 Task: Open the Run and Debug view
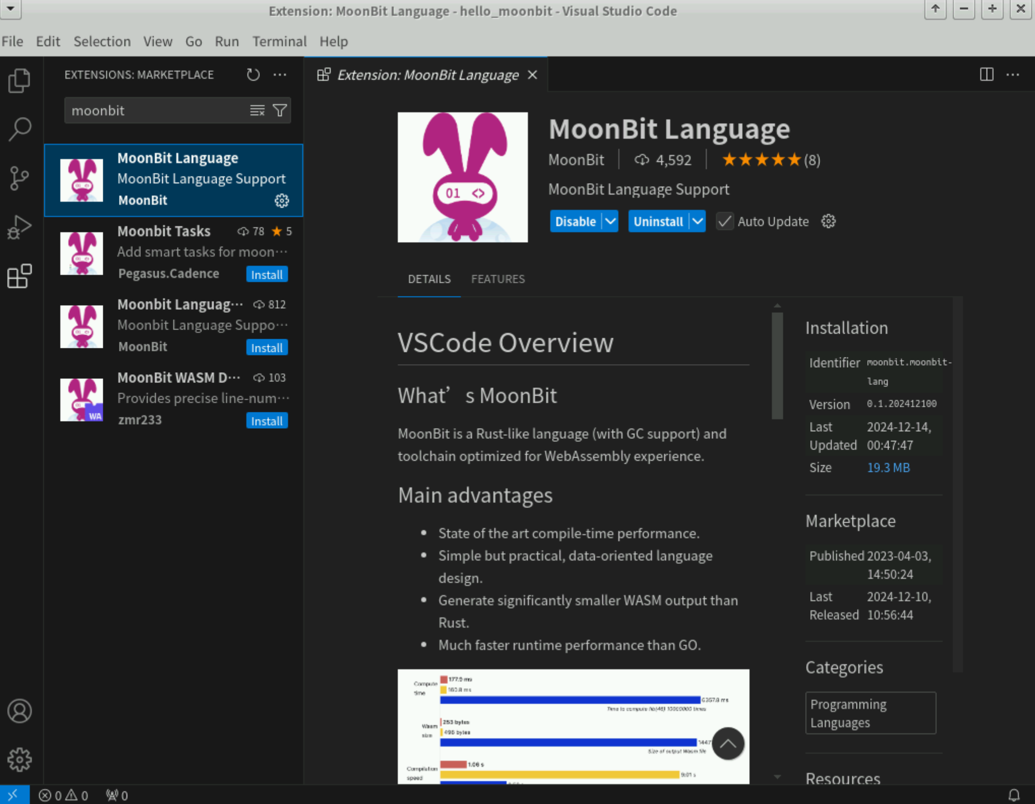19,227
